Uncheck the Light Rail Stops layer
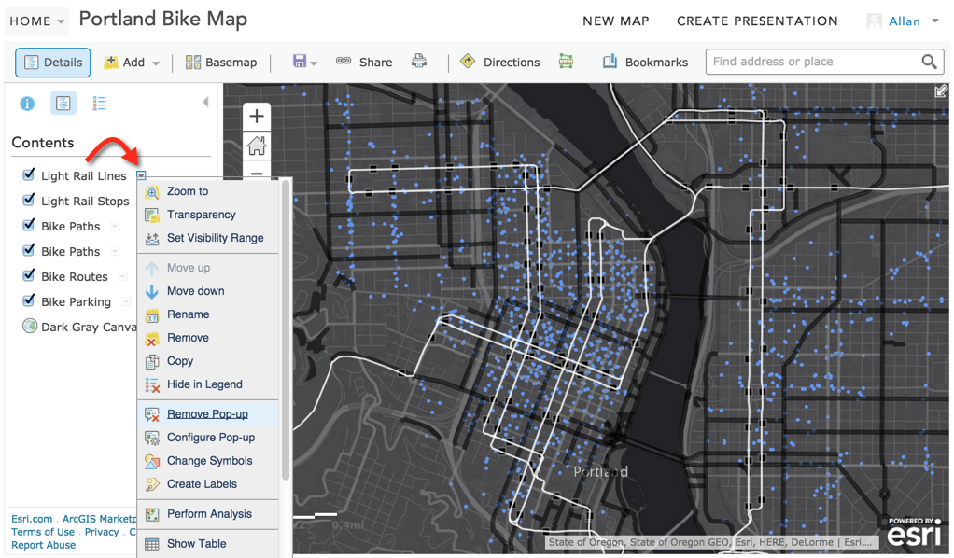This screenshot has width=954, height=558. coord(28,200)
